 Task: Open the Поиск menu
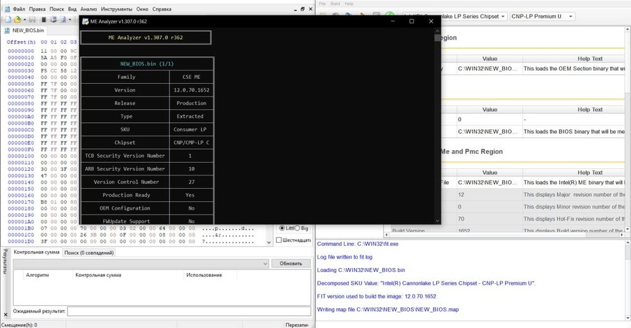pyautogui.click(x=57, y=9)
